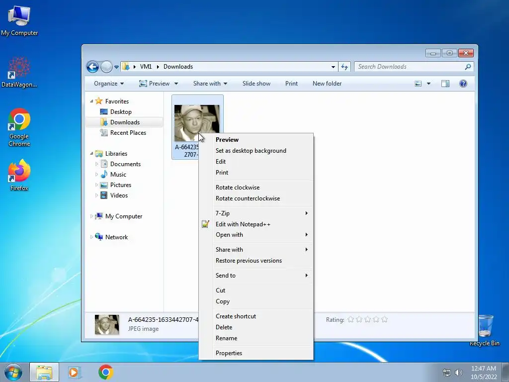Select the Downloads favorite in sidebar
The height and width of the screenshot is (382, 509).
point(125,122)
